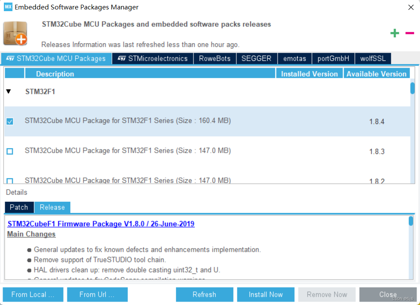Click the release notes scrollbar thumb

coord(411,221)
